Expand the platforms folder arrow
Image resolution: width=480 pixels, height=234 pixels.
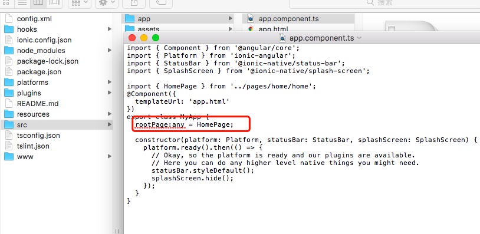click(110, 82)
